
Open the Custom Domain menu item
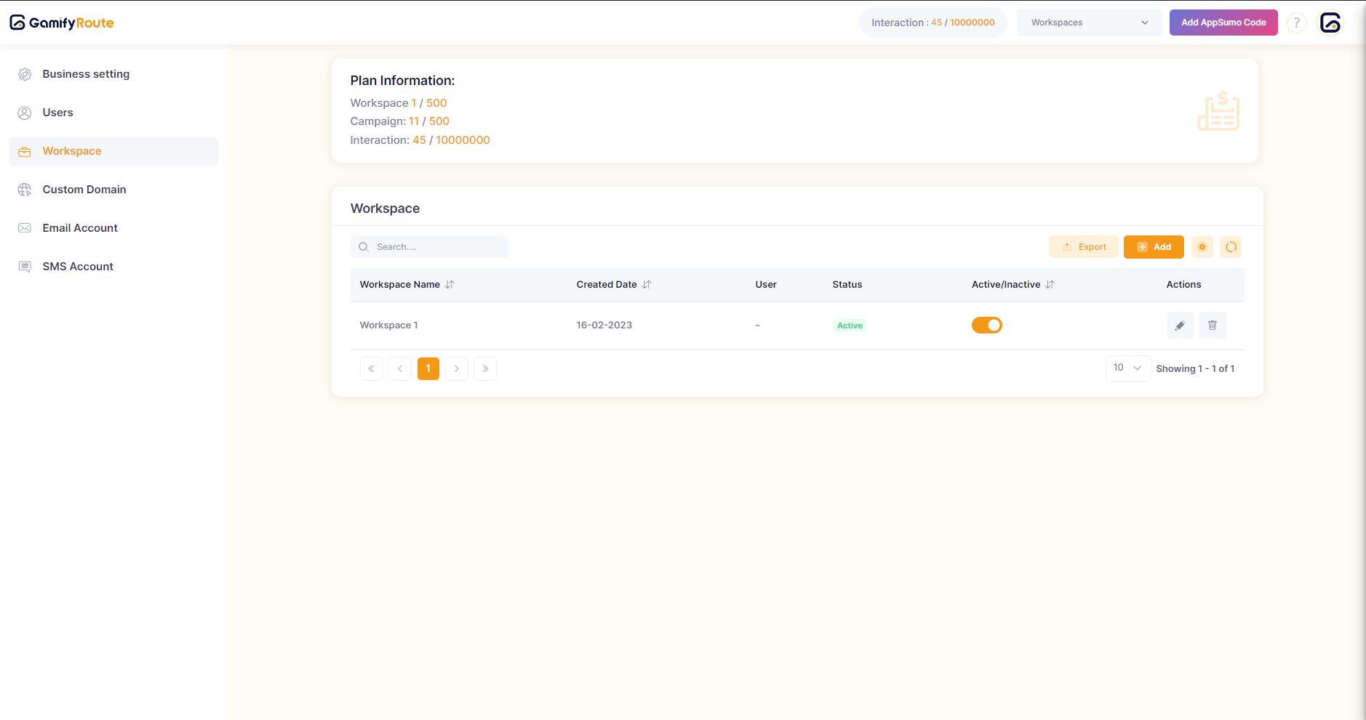(84, 190)
